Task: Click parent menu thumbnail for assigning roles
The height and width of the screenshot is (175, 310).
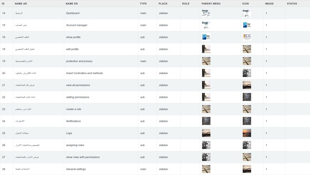Action: point(206,145)
